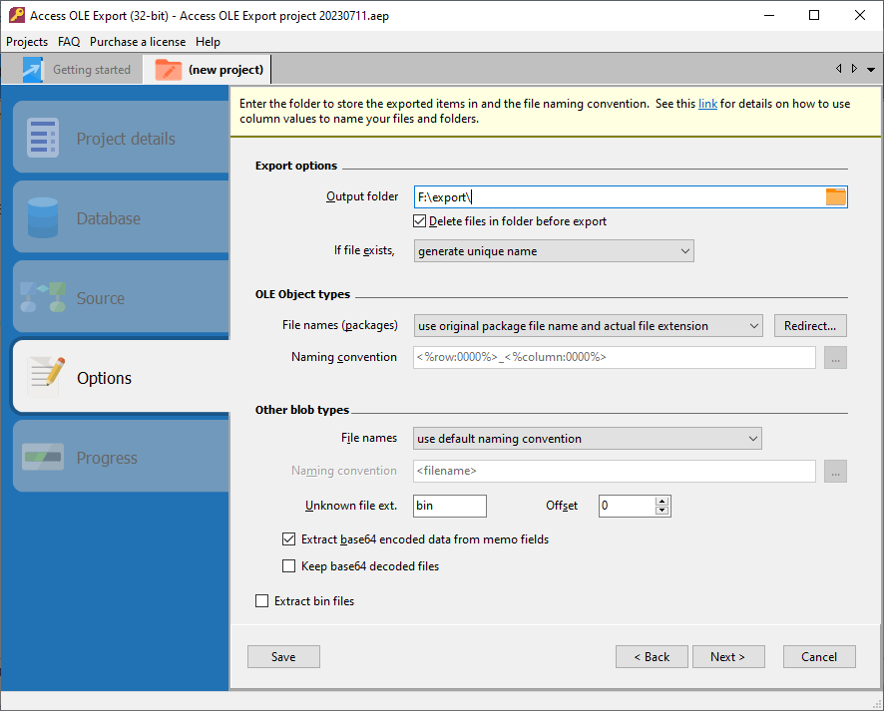Click the tab list dropdown arrow
The height and width of the screenshot is (711, 884).
coord(871,70)
